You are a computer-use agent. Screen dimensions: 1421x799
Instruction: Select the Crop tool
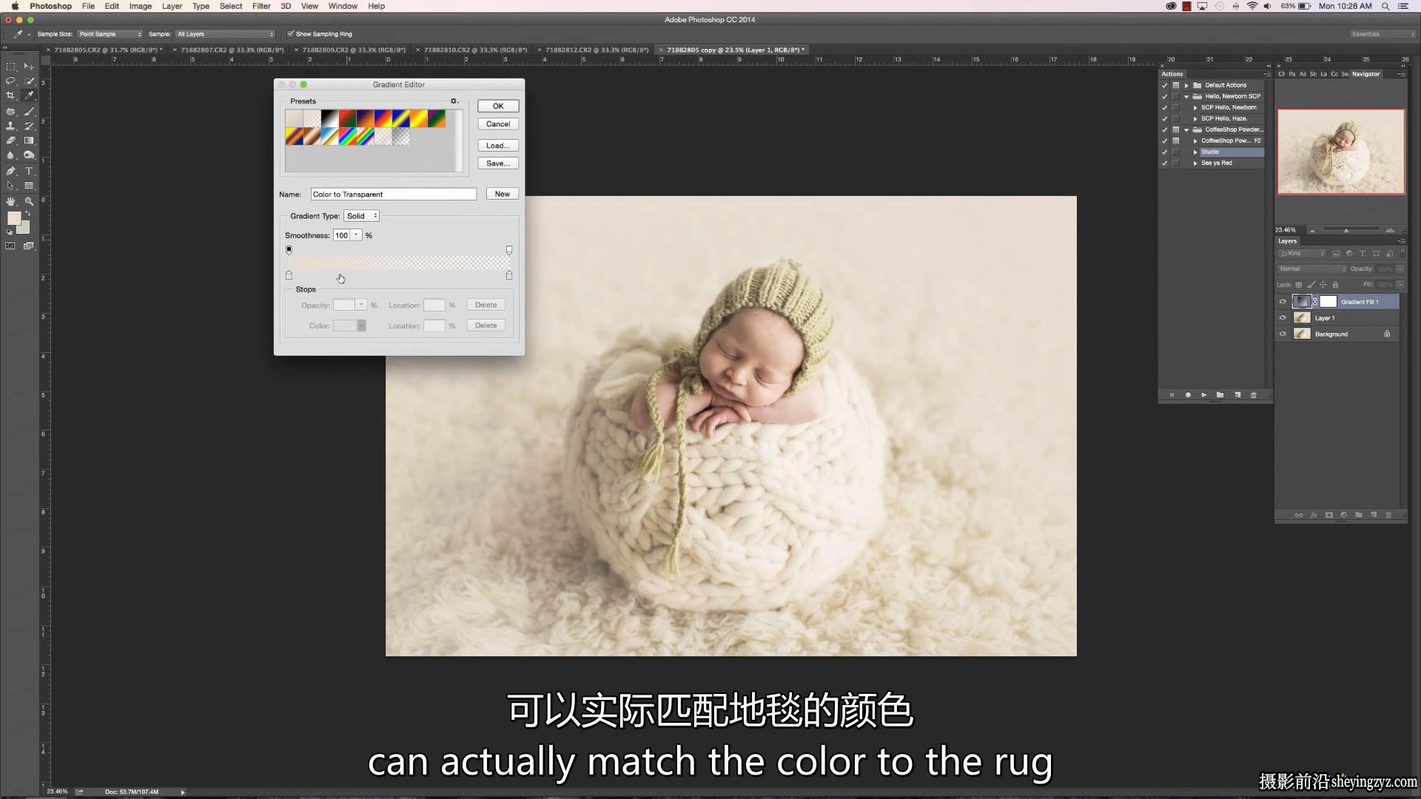(x=11, y=95)
